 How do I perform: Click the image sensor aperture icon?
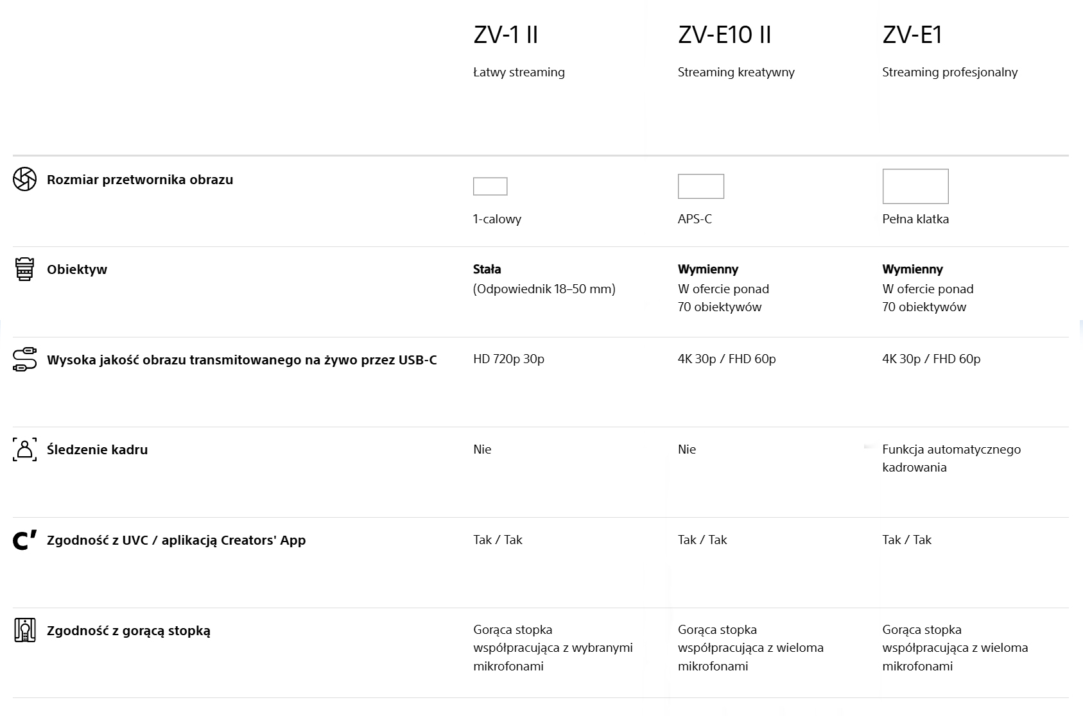pyautogui.click(x=24, y=179)
